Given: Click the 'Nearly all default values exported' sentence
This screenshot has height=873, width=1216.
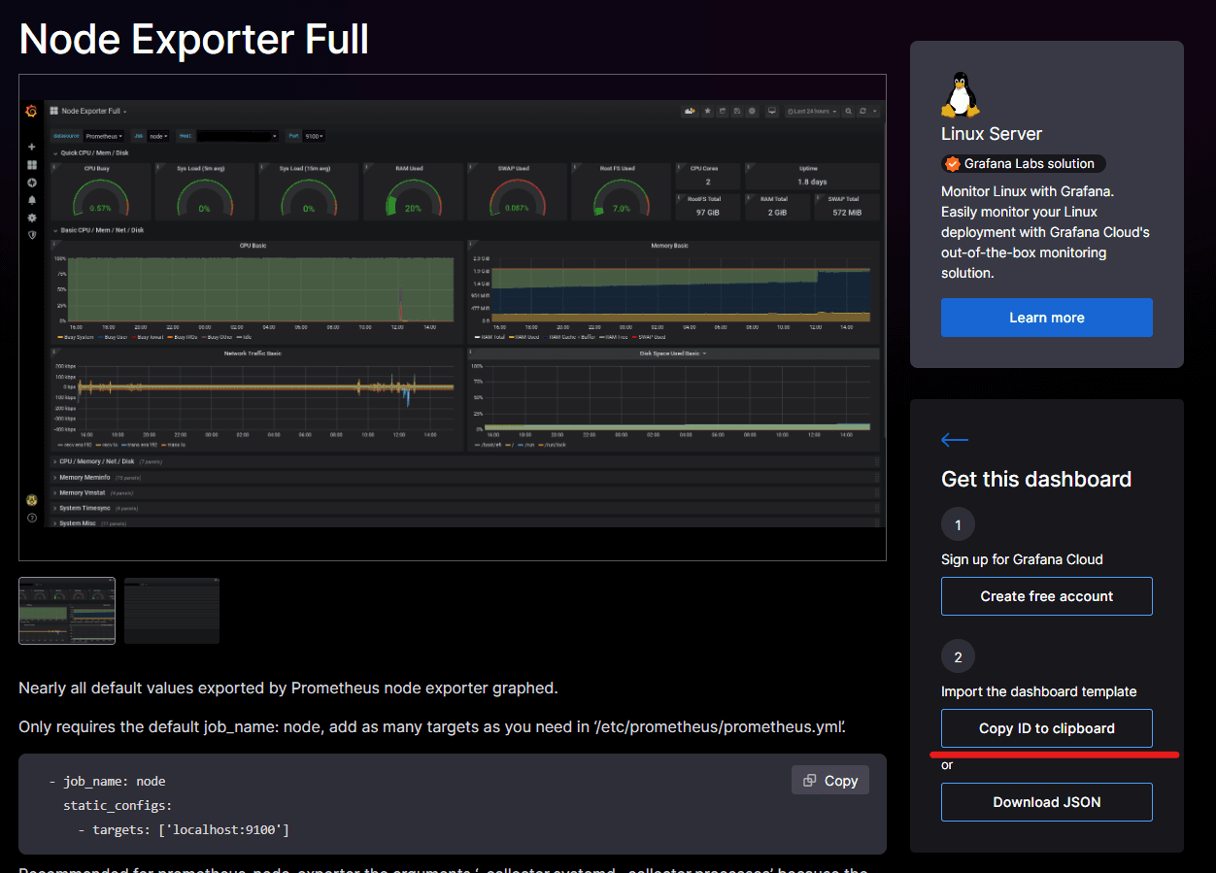Looking at the screenshot, I should click(x=288, y=688).
